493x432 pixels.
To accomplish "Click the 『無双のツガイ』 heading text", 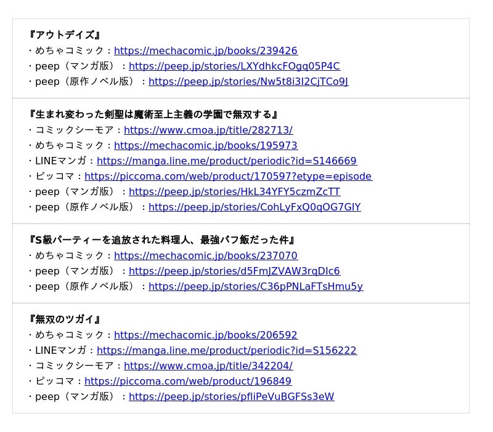I will click(x=64, y=319).
